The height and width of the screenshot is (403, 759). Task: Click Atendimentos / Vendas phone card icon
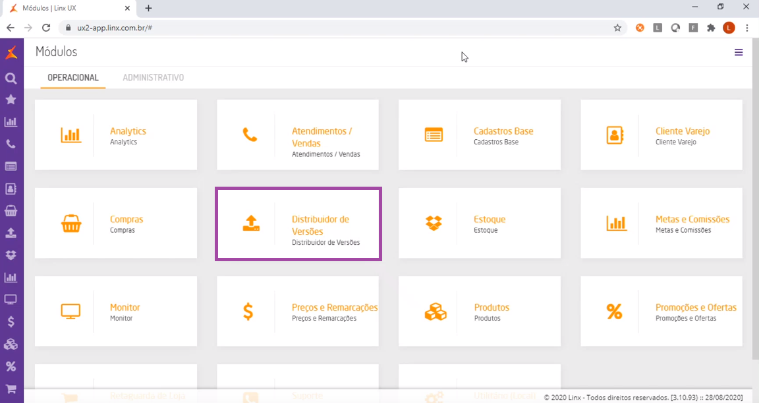click(250, 135)
